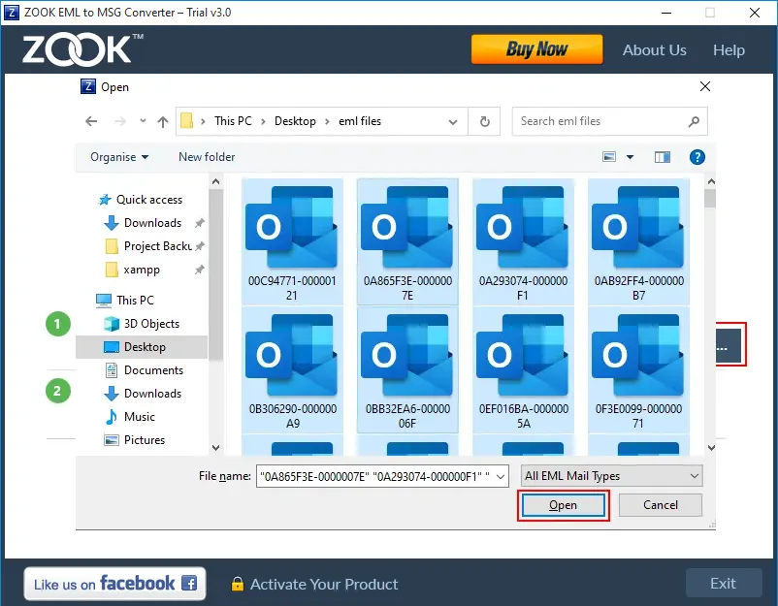Screen dimensions: 778x606
Task: Click the Forward arrow in Open dialog
Action: click(120, 121)
